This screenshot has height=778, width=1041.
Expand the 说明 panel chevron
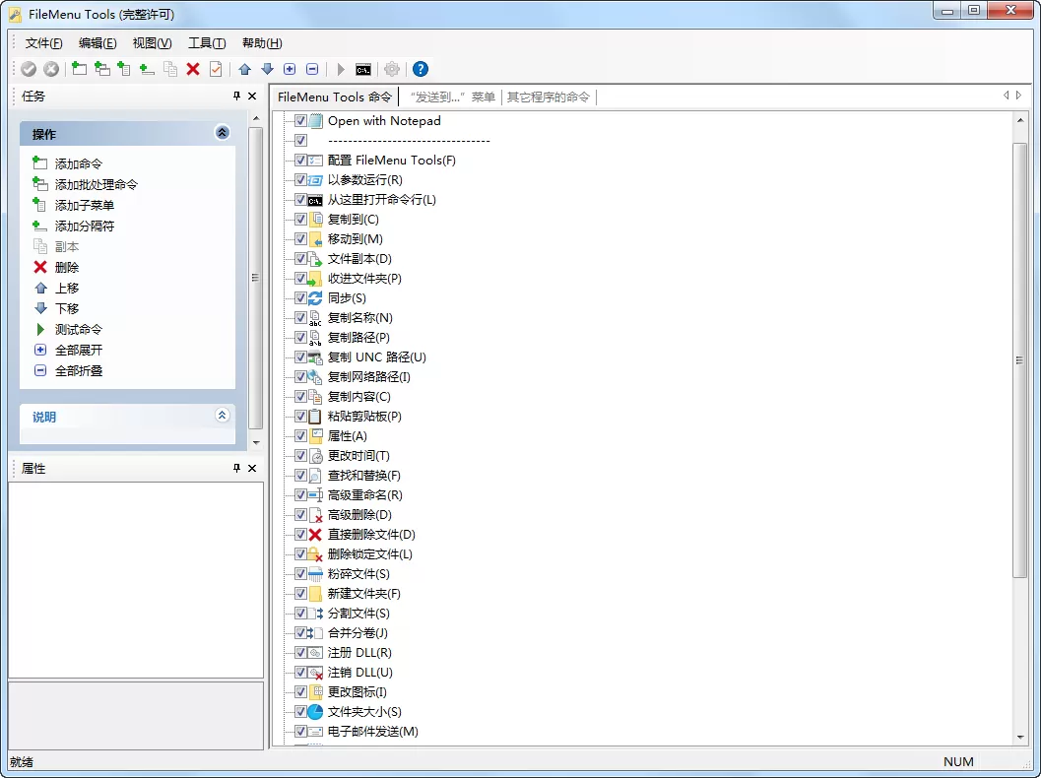click(x=222, y=416)
